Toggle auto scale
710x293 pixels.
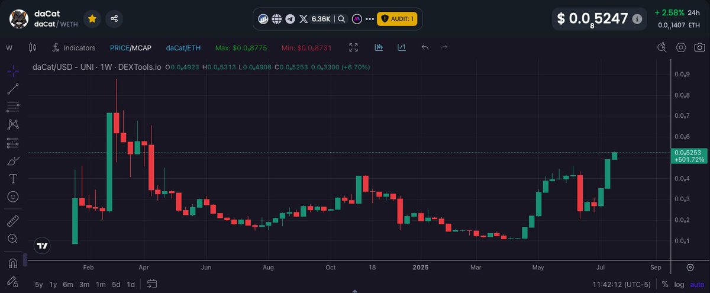click(x=698, y=284)
